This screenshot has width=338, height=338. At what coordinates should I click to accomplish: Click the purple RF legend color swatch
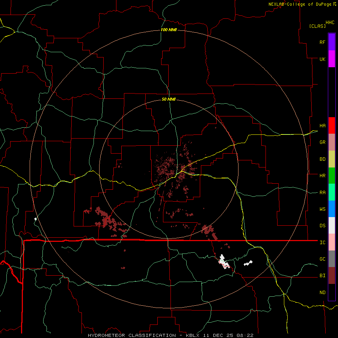click(x=332, y=42)
